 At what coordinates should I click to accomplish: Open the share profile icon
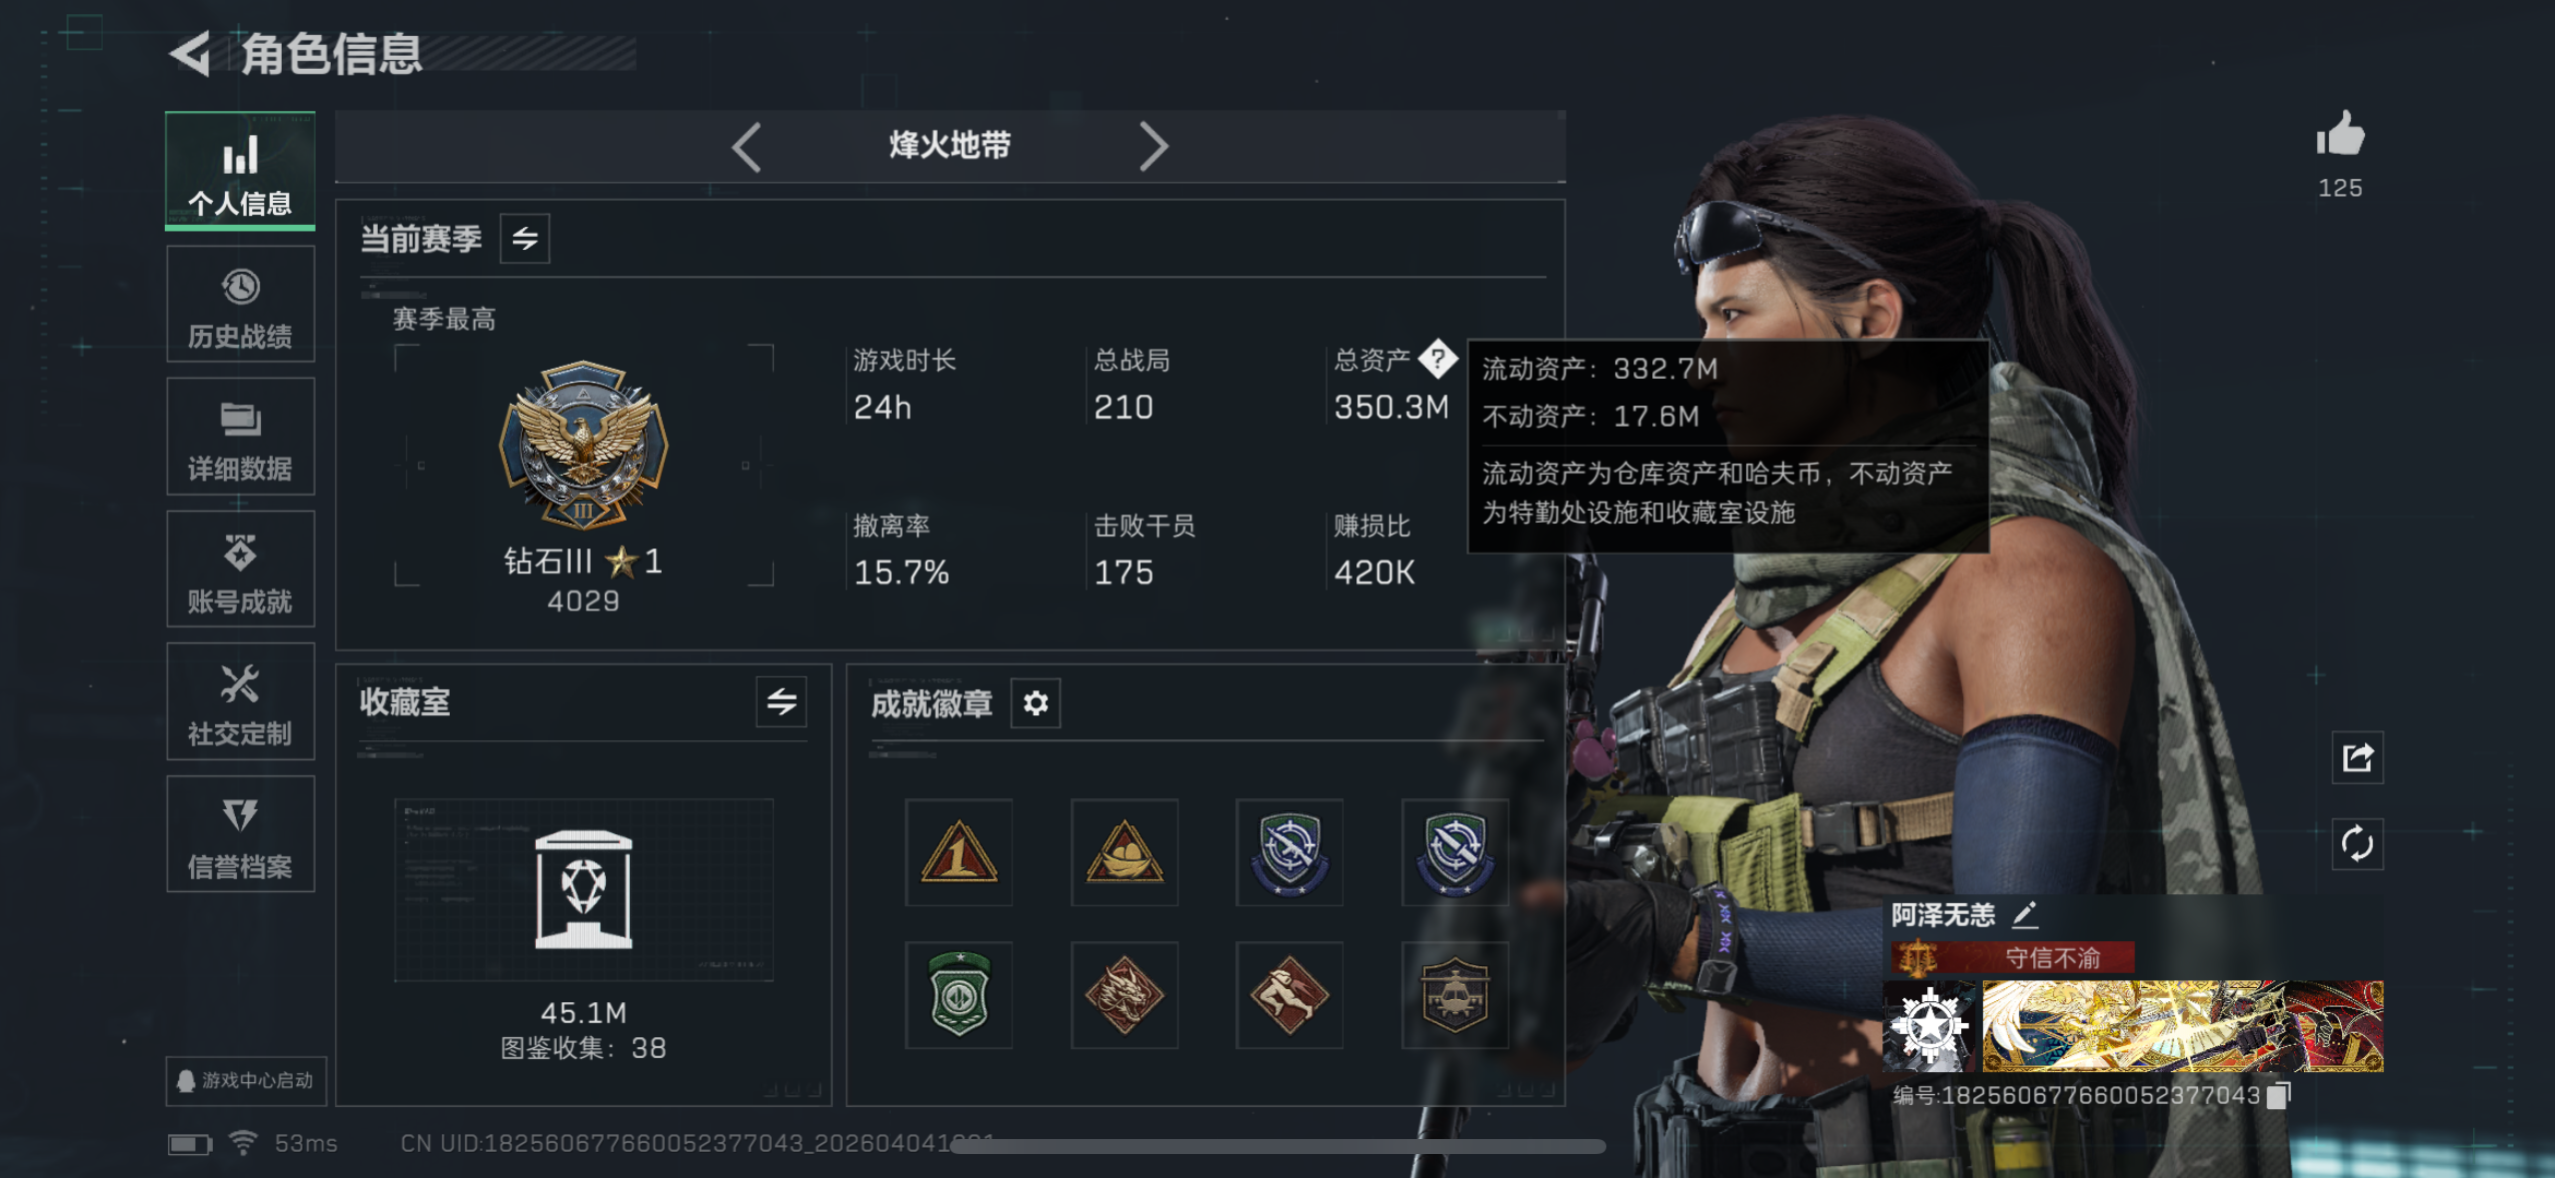click(x=2357, y=757)
